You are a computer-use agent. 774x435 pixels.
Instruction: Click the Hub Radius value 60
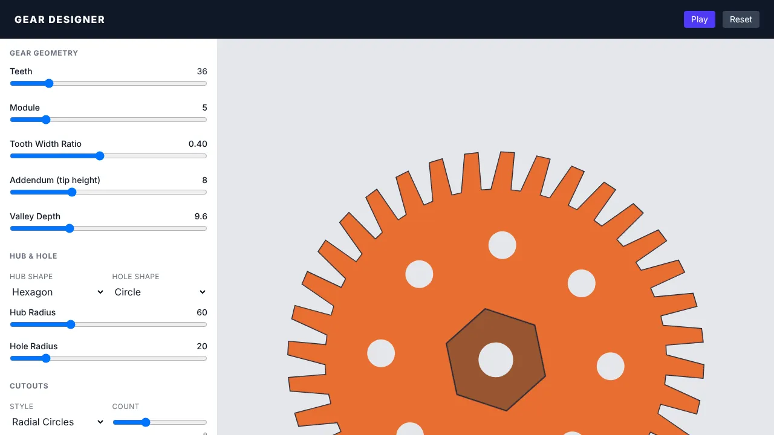tap(202, 312)
